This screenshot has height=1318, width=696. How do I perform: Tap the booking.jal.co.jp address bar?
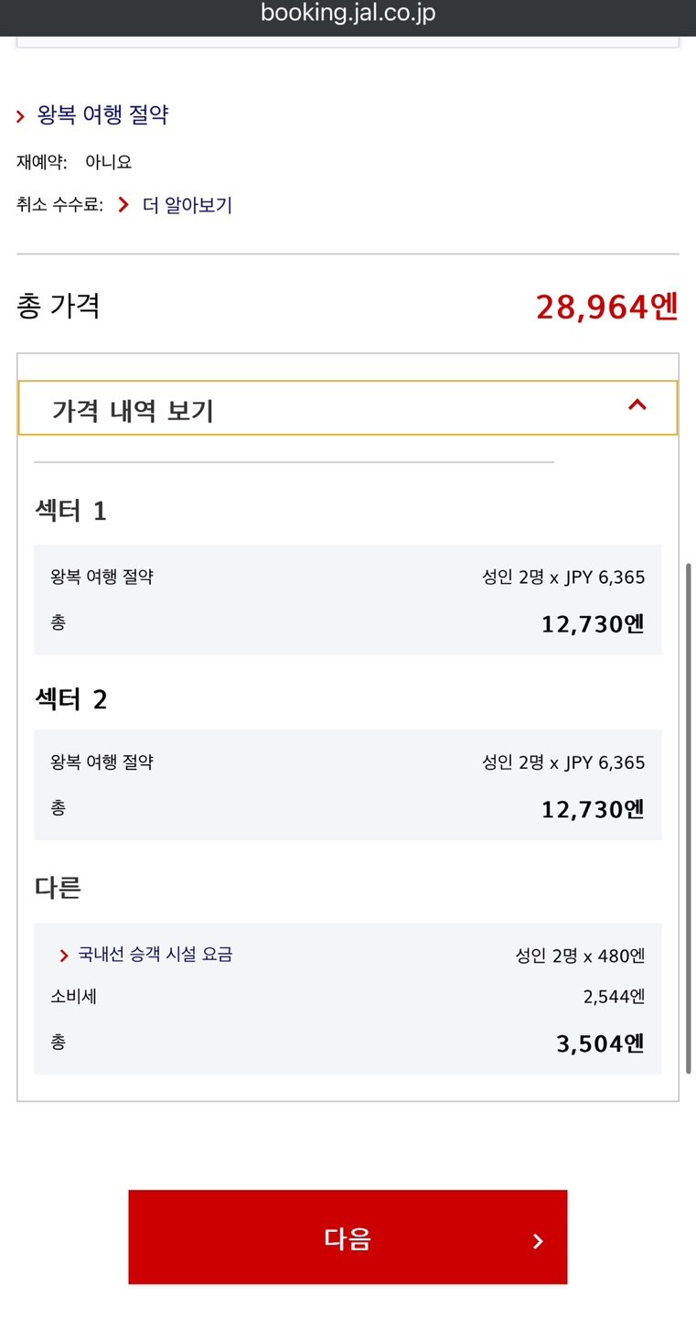348,14
